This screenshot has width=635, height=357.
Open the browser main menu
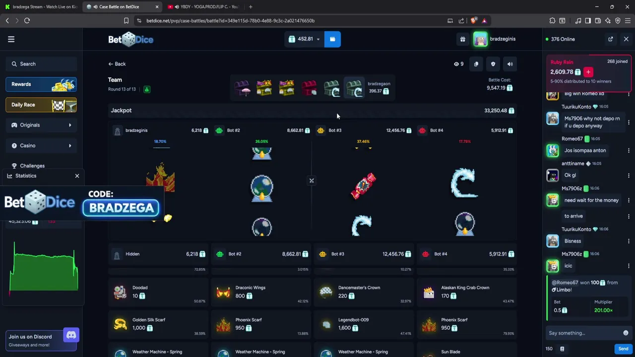tap(628, 20)
